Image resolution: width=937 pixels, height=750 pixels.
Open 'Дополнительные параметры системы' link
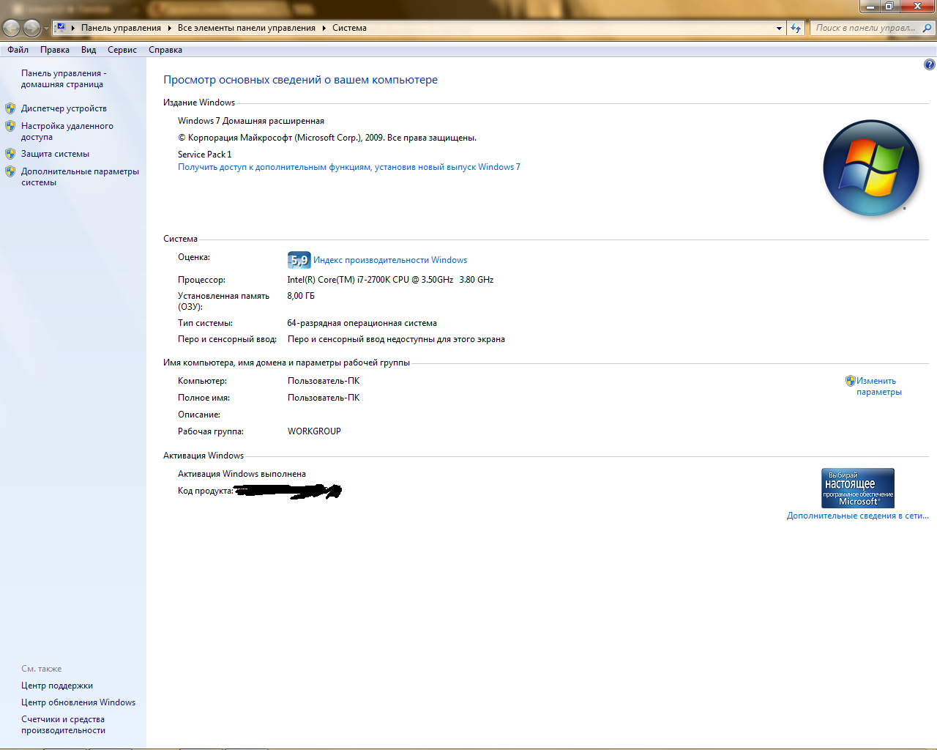tap(80, 177)
